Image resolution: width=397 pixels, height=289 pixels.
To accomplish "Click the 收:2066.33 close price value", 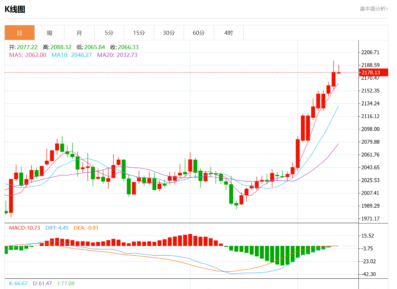I will (124, 47).
